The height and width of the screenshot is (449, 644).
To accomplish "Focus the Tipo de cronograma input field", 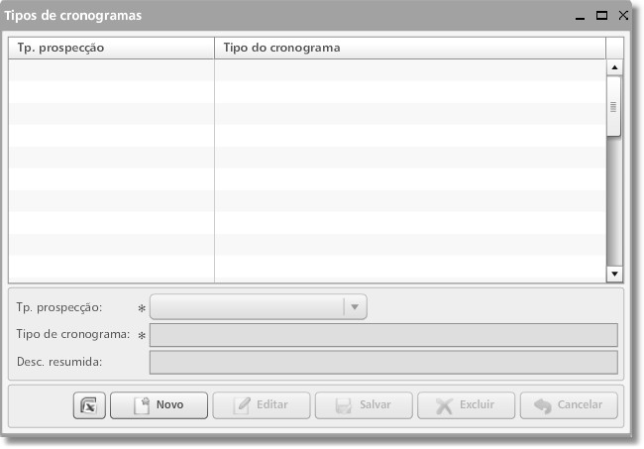I will coord(383,335).
